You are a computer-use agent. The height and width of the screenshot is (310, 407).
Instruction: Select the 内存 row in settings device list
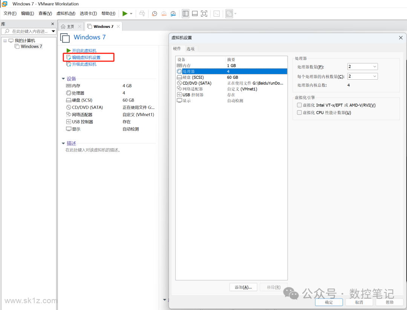tap(231, 66)
